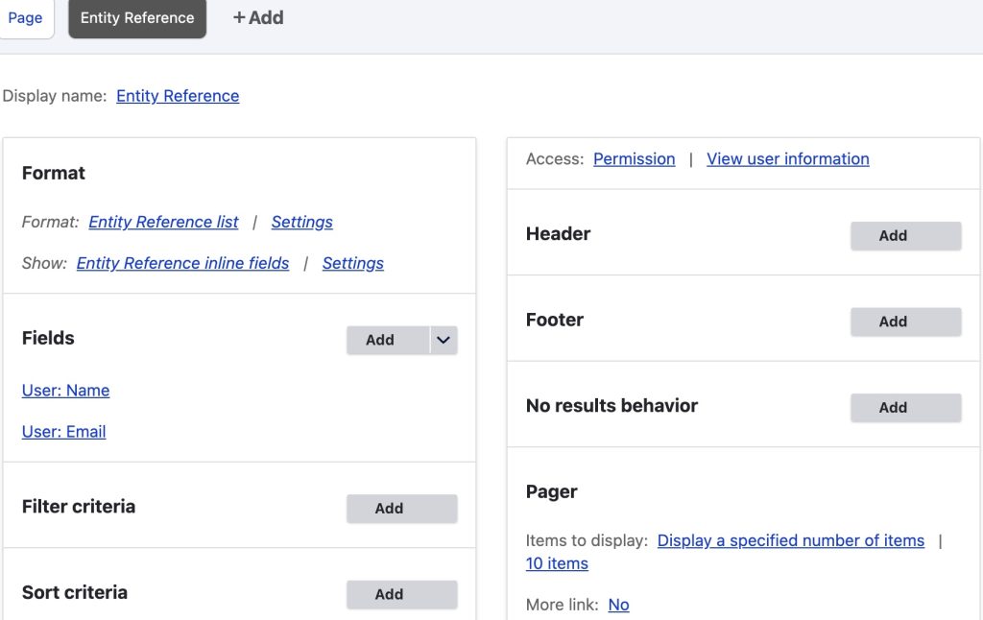Viewport: 983px width, 620px height.
Task: Click the +Add display button
Action: coord(258,17)
